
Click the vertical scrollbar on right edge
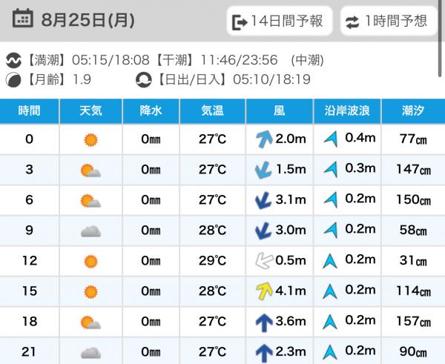[x=440, y=39]
